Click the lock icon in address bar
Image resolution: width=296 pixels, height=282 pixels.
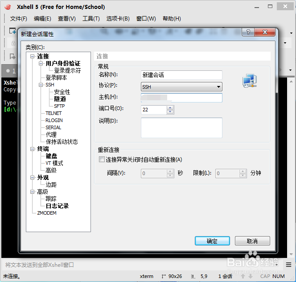coord(13,43)
